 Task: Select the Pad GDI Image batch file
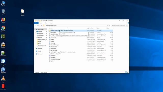[54, 50]
